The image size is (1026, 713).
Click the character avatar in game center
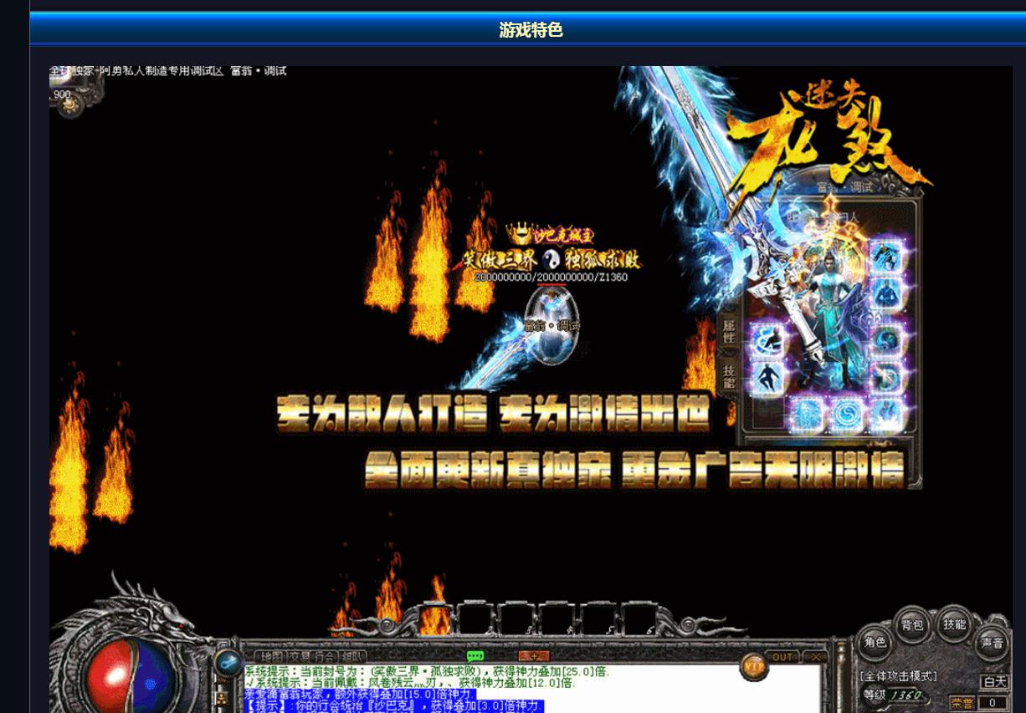click(x=551, y=326)
